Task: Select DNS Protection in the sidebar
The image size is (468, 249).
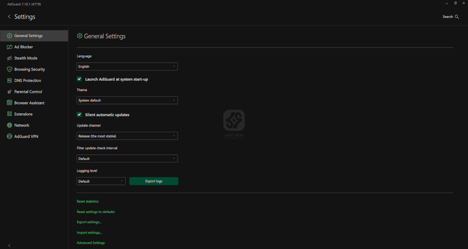Action: pos(34,80)
